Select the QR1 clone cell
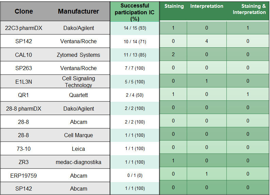 coord(24,95)
